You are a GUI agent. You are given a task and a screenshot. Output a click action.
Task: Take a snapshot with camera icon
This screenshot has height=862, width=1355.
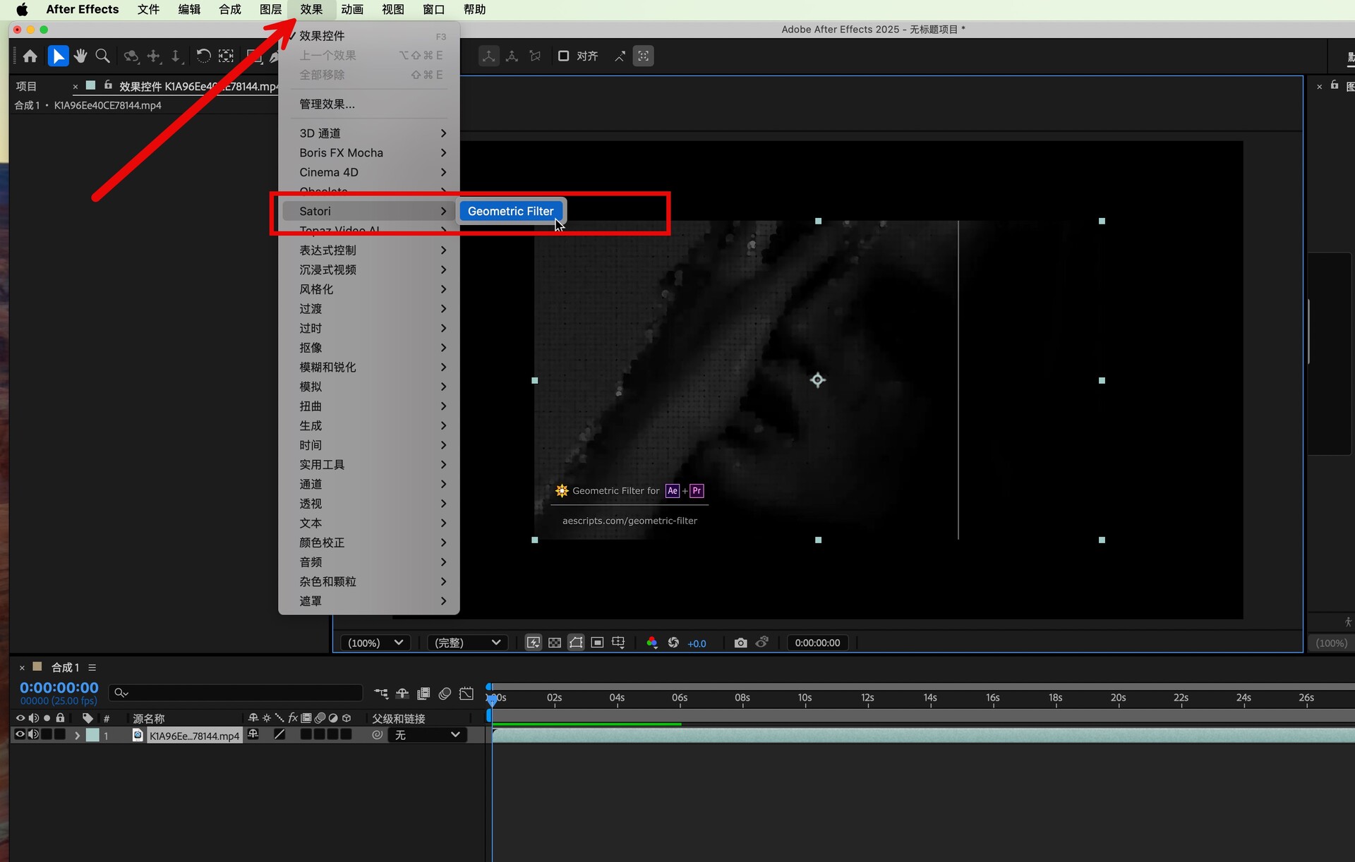[x=740, y=643]
